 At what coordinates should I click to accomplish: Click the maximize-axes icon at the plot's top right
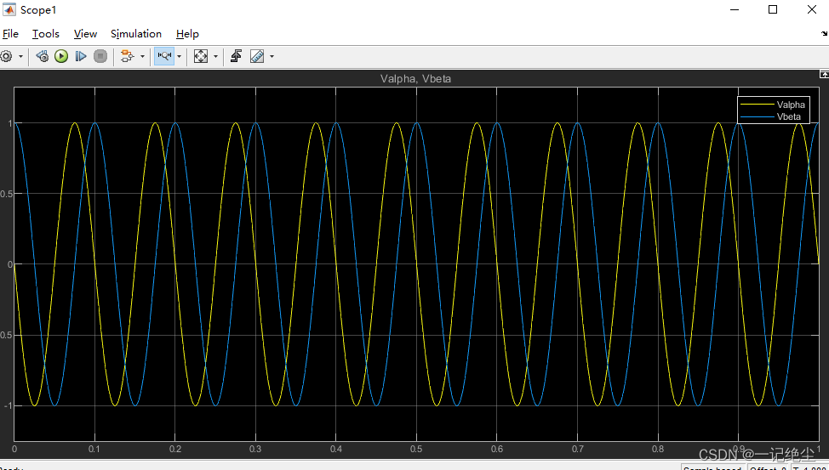pyautogui.click(x=824, y=75)
